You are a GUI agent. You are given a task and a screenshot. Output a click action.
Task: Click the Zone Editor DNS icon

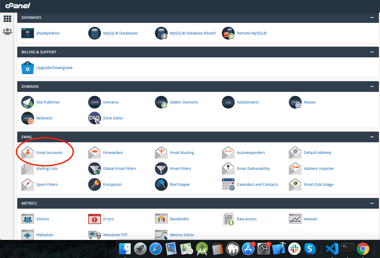pyautogui.click(x=94, y=118)
